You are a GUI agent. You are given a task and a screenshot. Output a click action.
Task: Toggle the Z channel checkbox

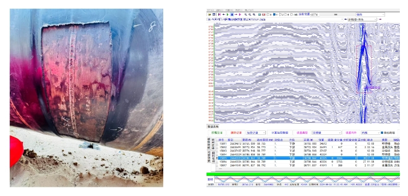(x=280, y=15)
